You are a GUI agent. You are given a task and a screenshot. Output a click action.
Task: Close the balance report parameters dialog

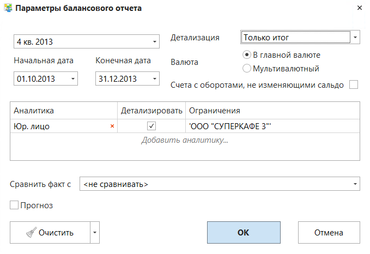(359, 8)
